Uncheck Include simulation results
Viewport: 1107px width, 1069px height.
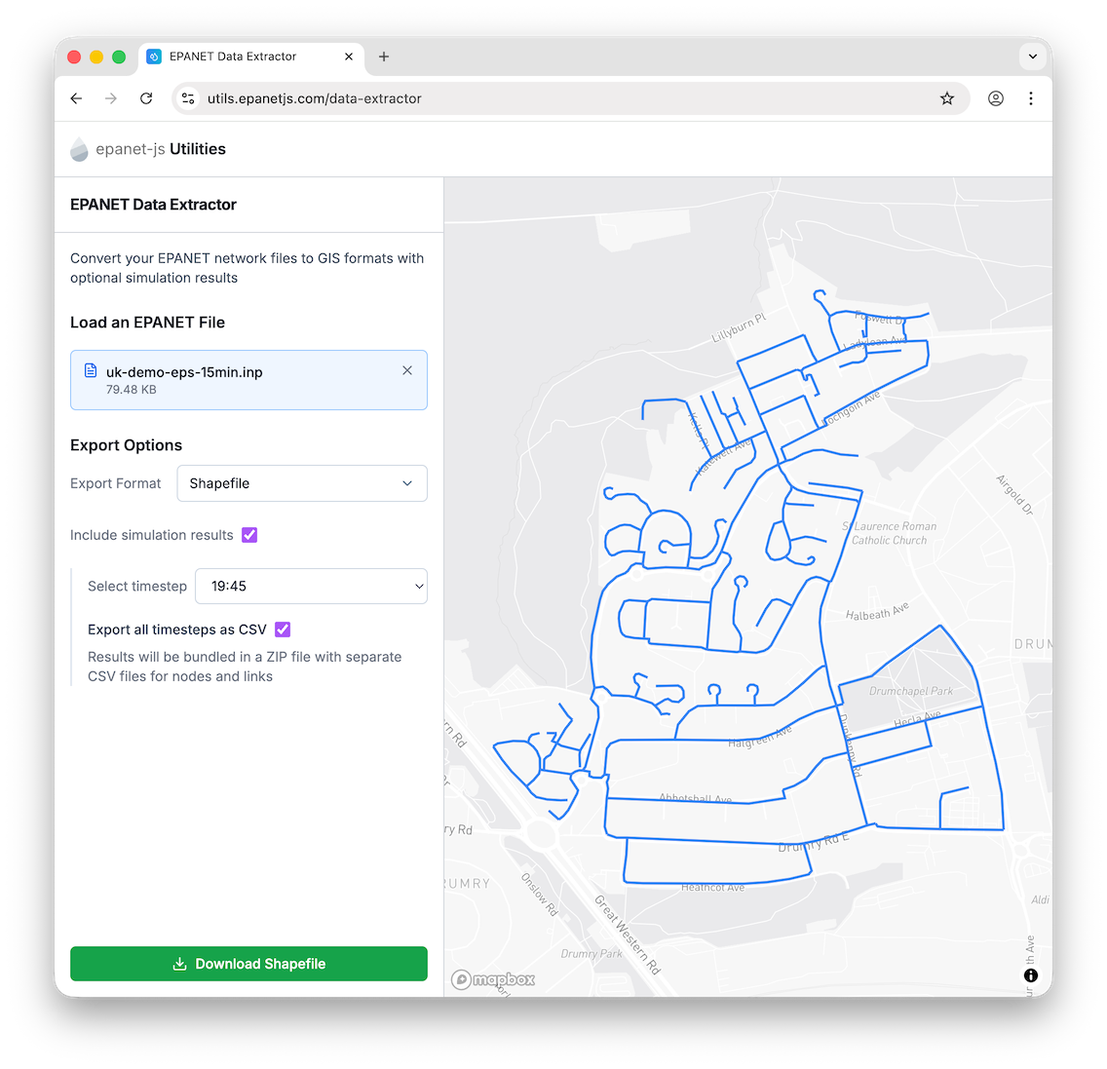point(249,535)
